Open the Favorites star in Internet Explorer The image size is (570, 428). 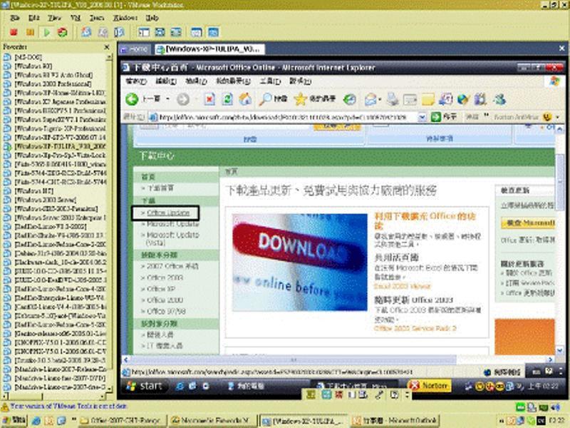[315, 99]
